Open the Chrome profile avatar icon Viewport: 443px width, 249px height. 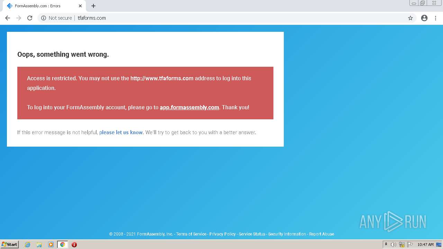[x=424, y=18]
